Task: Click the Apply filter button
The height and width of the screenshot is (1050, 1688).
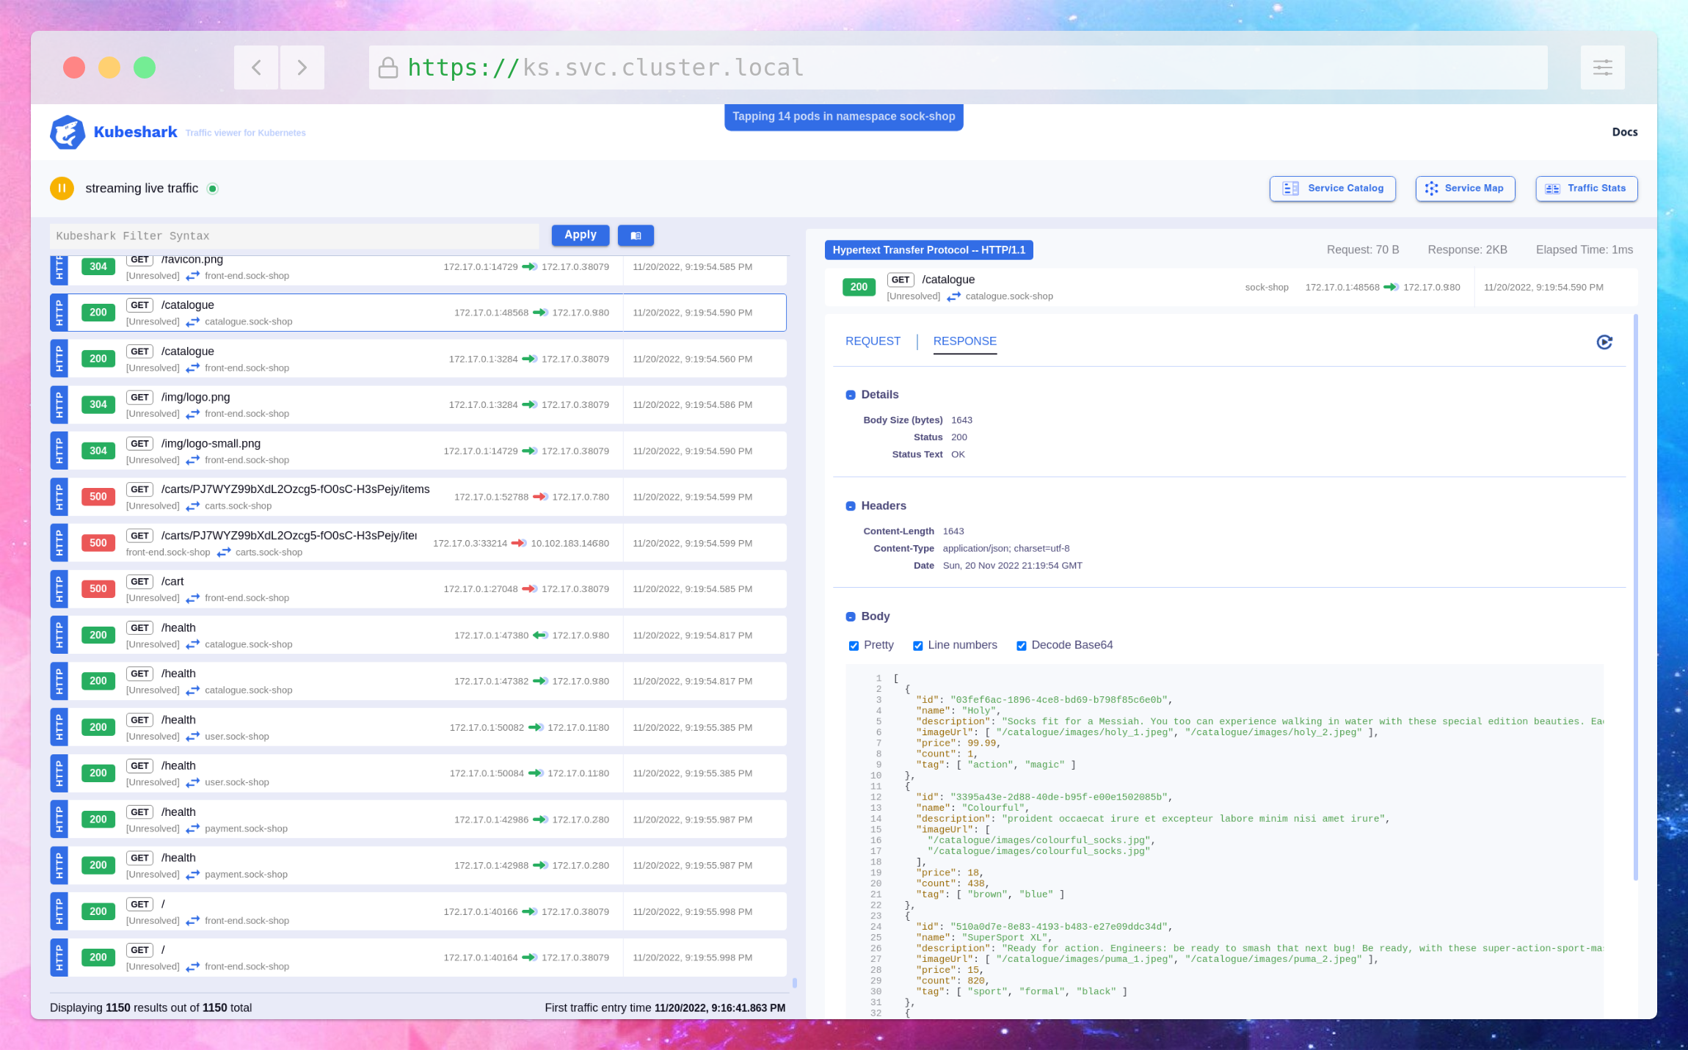Action: click(580, 236)
